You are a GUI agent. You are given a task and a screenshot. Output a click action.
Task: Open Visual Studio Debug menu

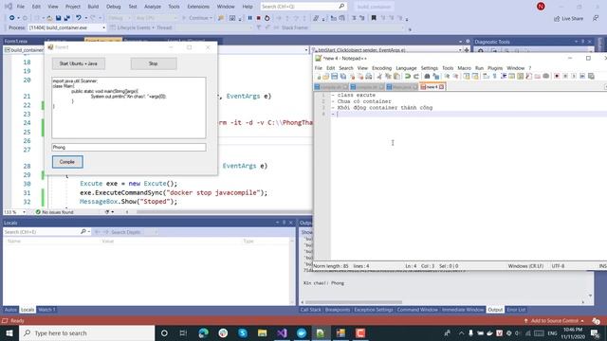click(x=114, y=7)
